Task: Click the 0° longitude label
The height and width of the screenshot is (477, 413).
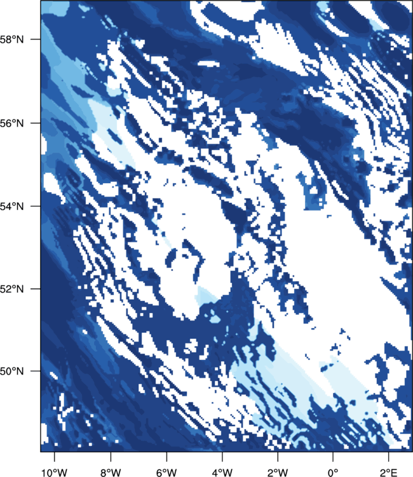Action: 333,473
